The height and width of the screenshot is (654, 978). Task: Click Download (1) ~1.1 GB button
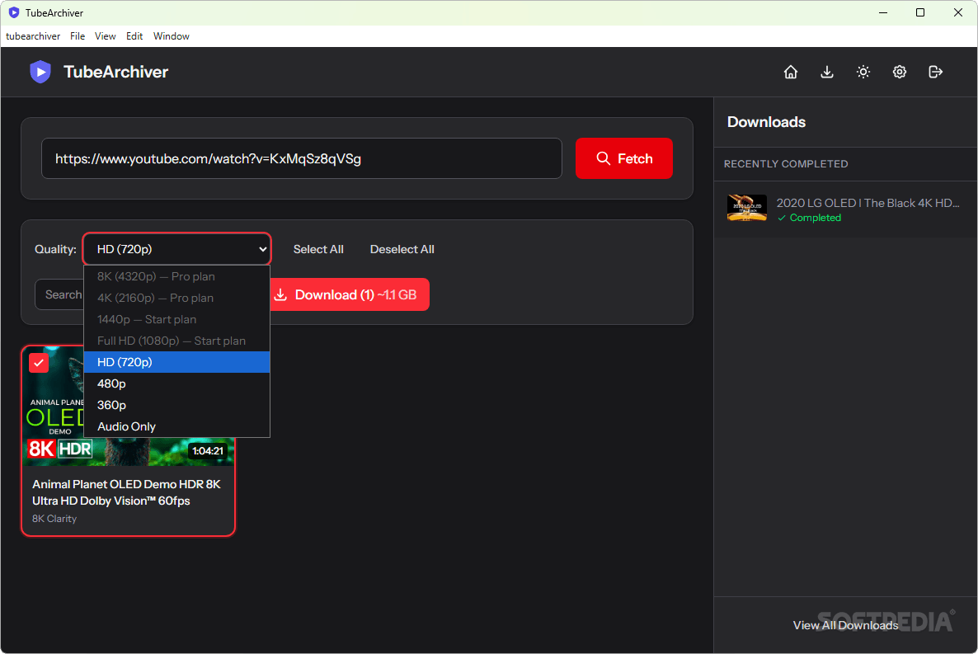(x=350, y=294)
